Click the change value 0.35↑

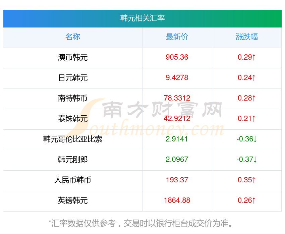(x=247, y=180)
